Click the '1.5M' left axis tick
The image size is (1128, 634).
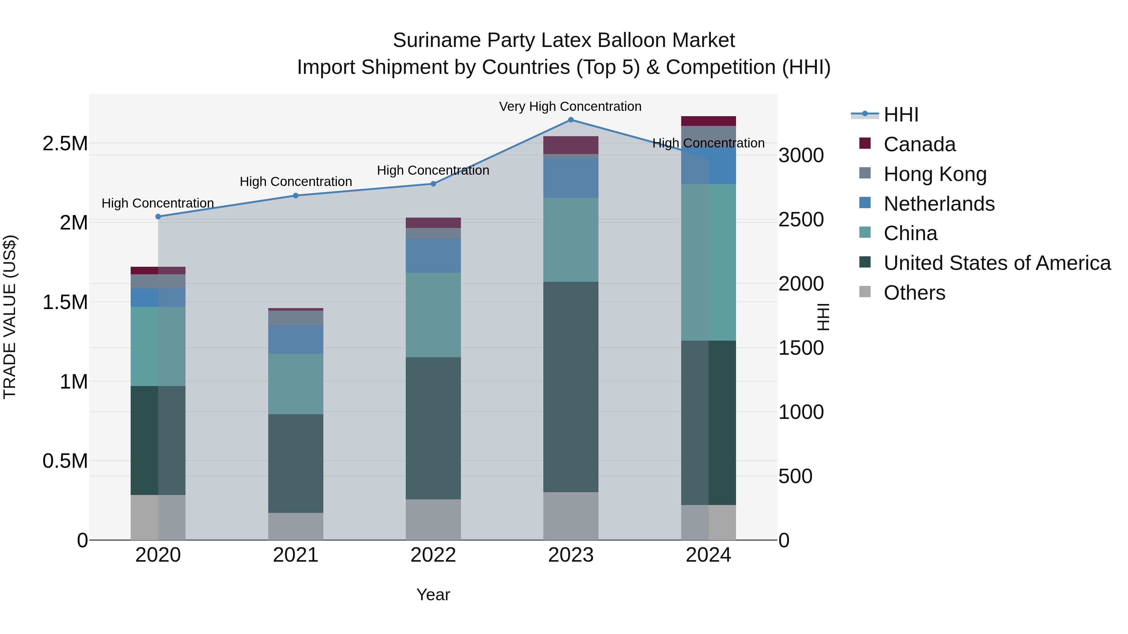[65, 302]
